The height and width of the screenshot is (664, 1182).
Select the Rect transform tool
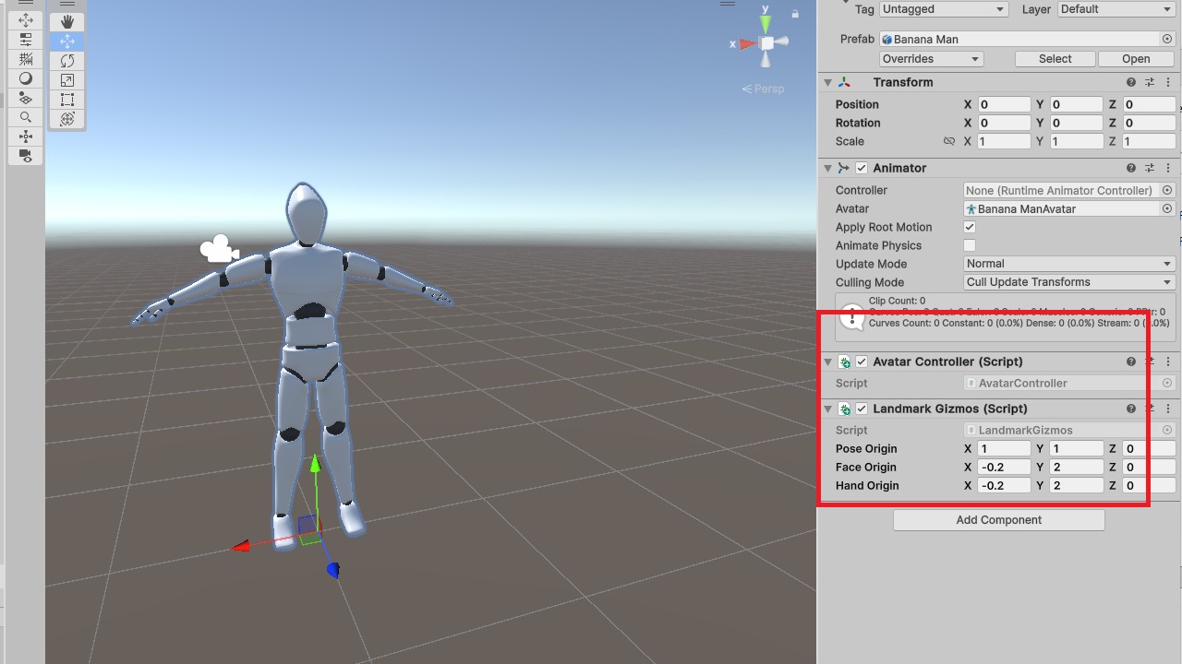pos(67,100)
